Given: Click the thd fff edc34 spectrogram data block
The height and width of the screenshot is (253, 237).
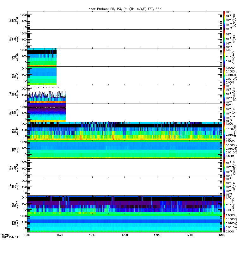Looking at the screenshot, I should tap(46, 96).
